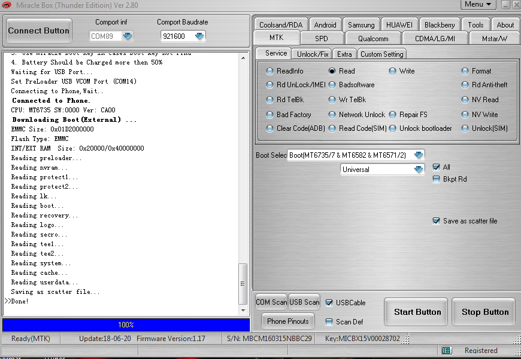The width and height of the screenshot is (521, 359).
Task: Select the Clear Code(ADB) option
Action: coord(270,128)
